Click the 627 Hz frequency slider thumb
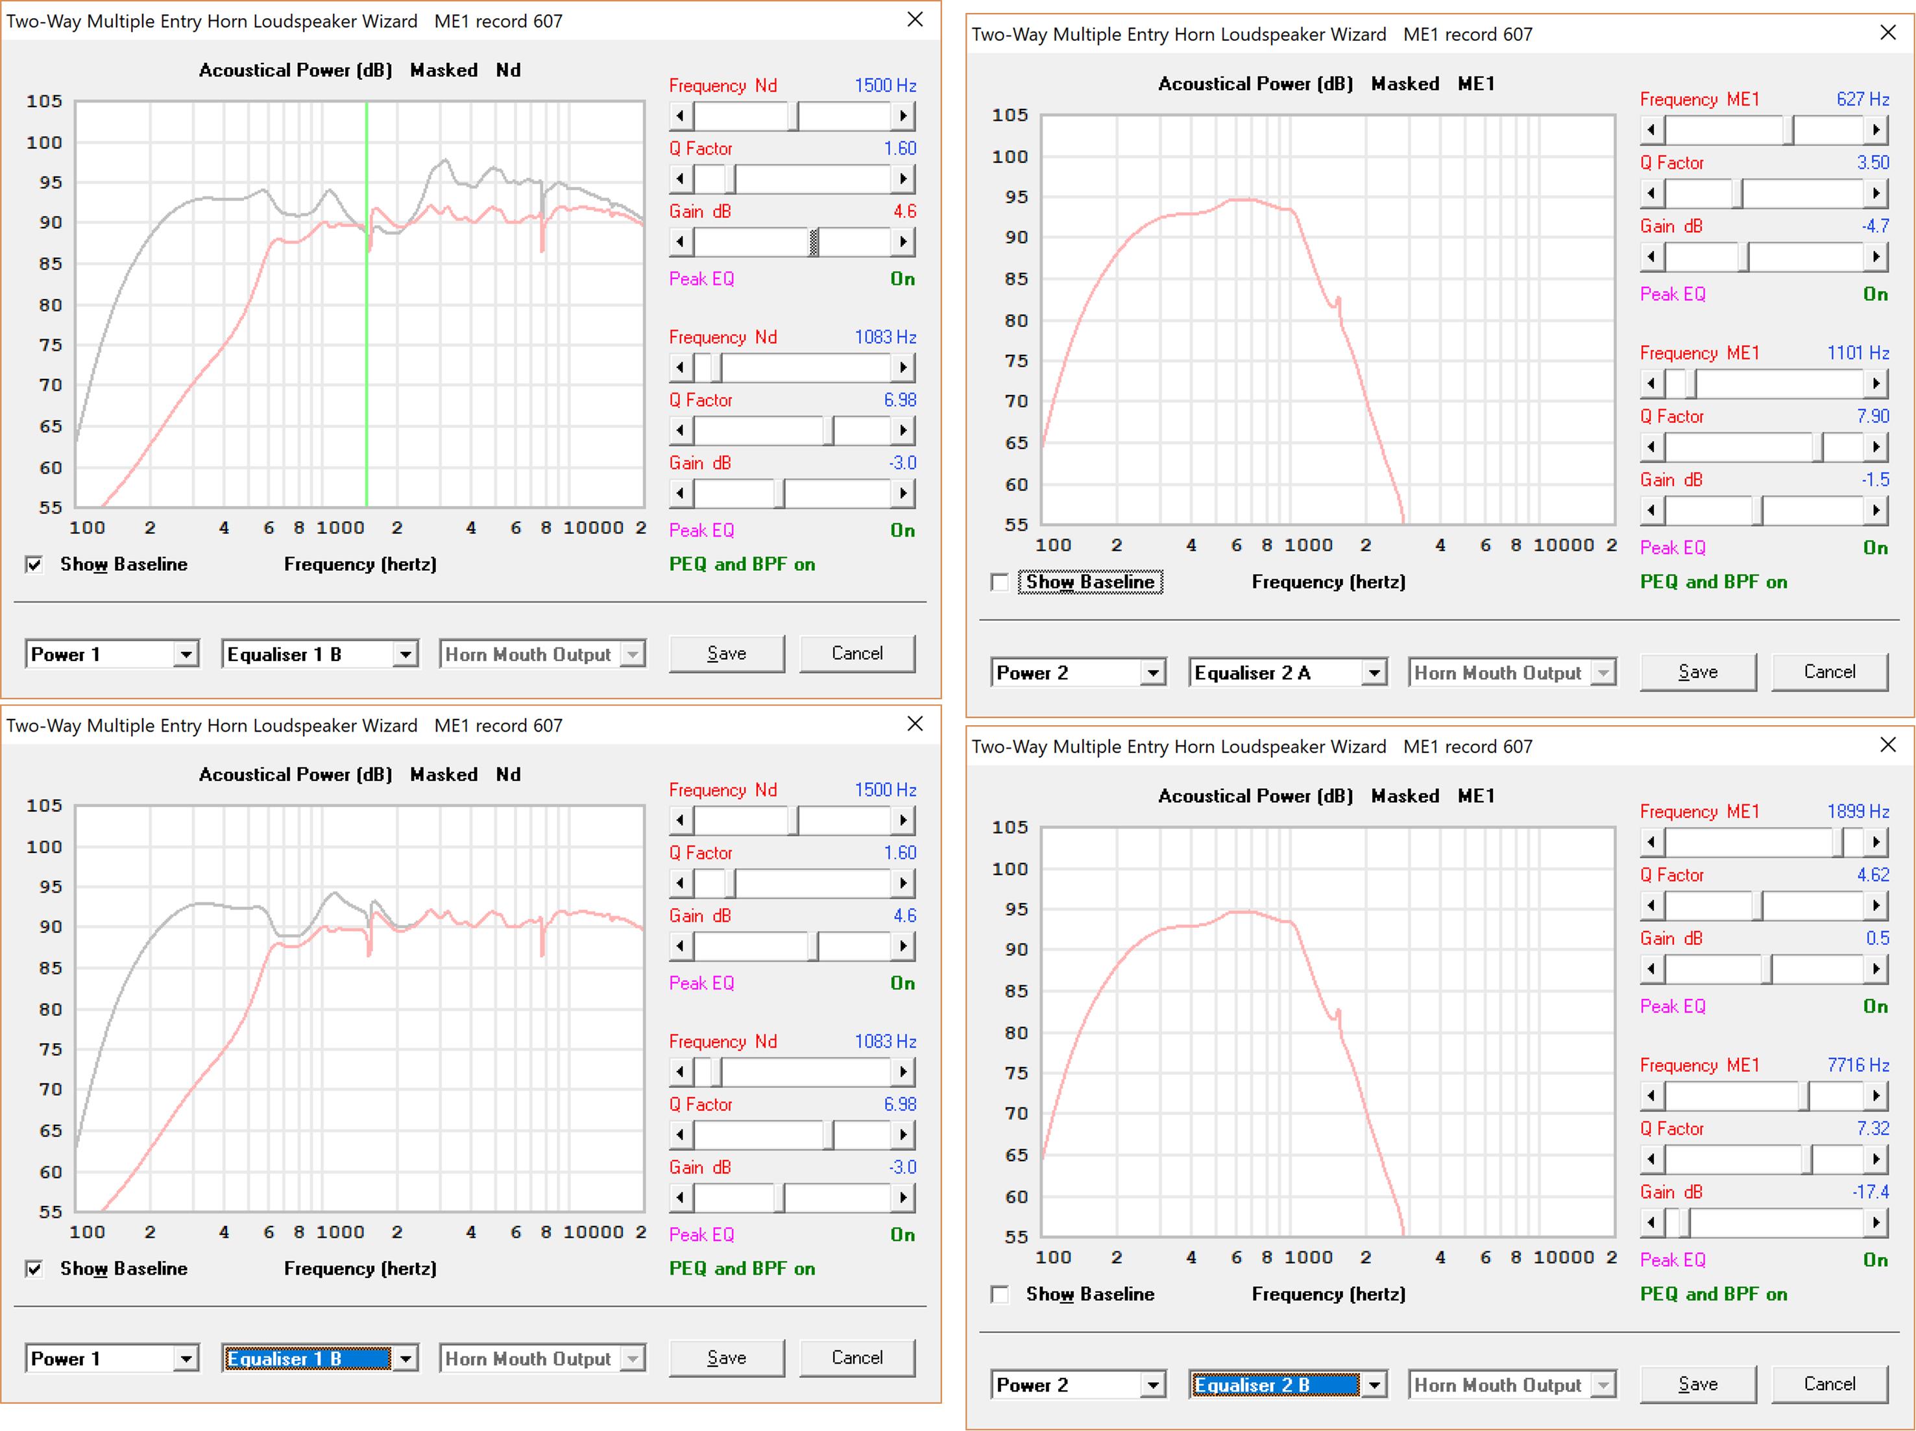Screen dimensions: 1916x1431 tap(1789, 131)
